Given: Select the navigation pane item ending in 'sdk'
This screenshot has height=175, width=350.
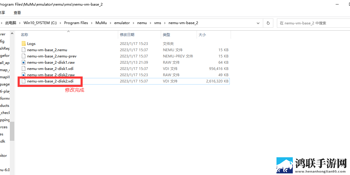Looking at the screenshot, I should click(2, 141).
